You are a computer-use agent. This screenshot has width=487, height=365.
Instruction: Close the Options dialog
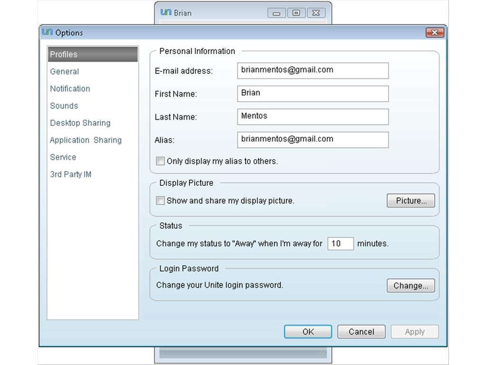(435, 33)
